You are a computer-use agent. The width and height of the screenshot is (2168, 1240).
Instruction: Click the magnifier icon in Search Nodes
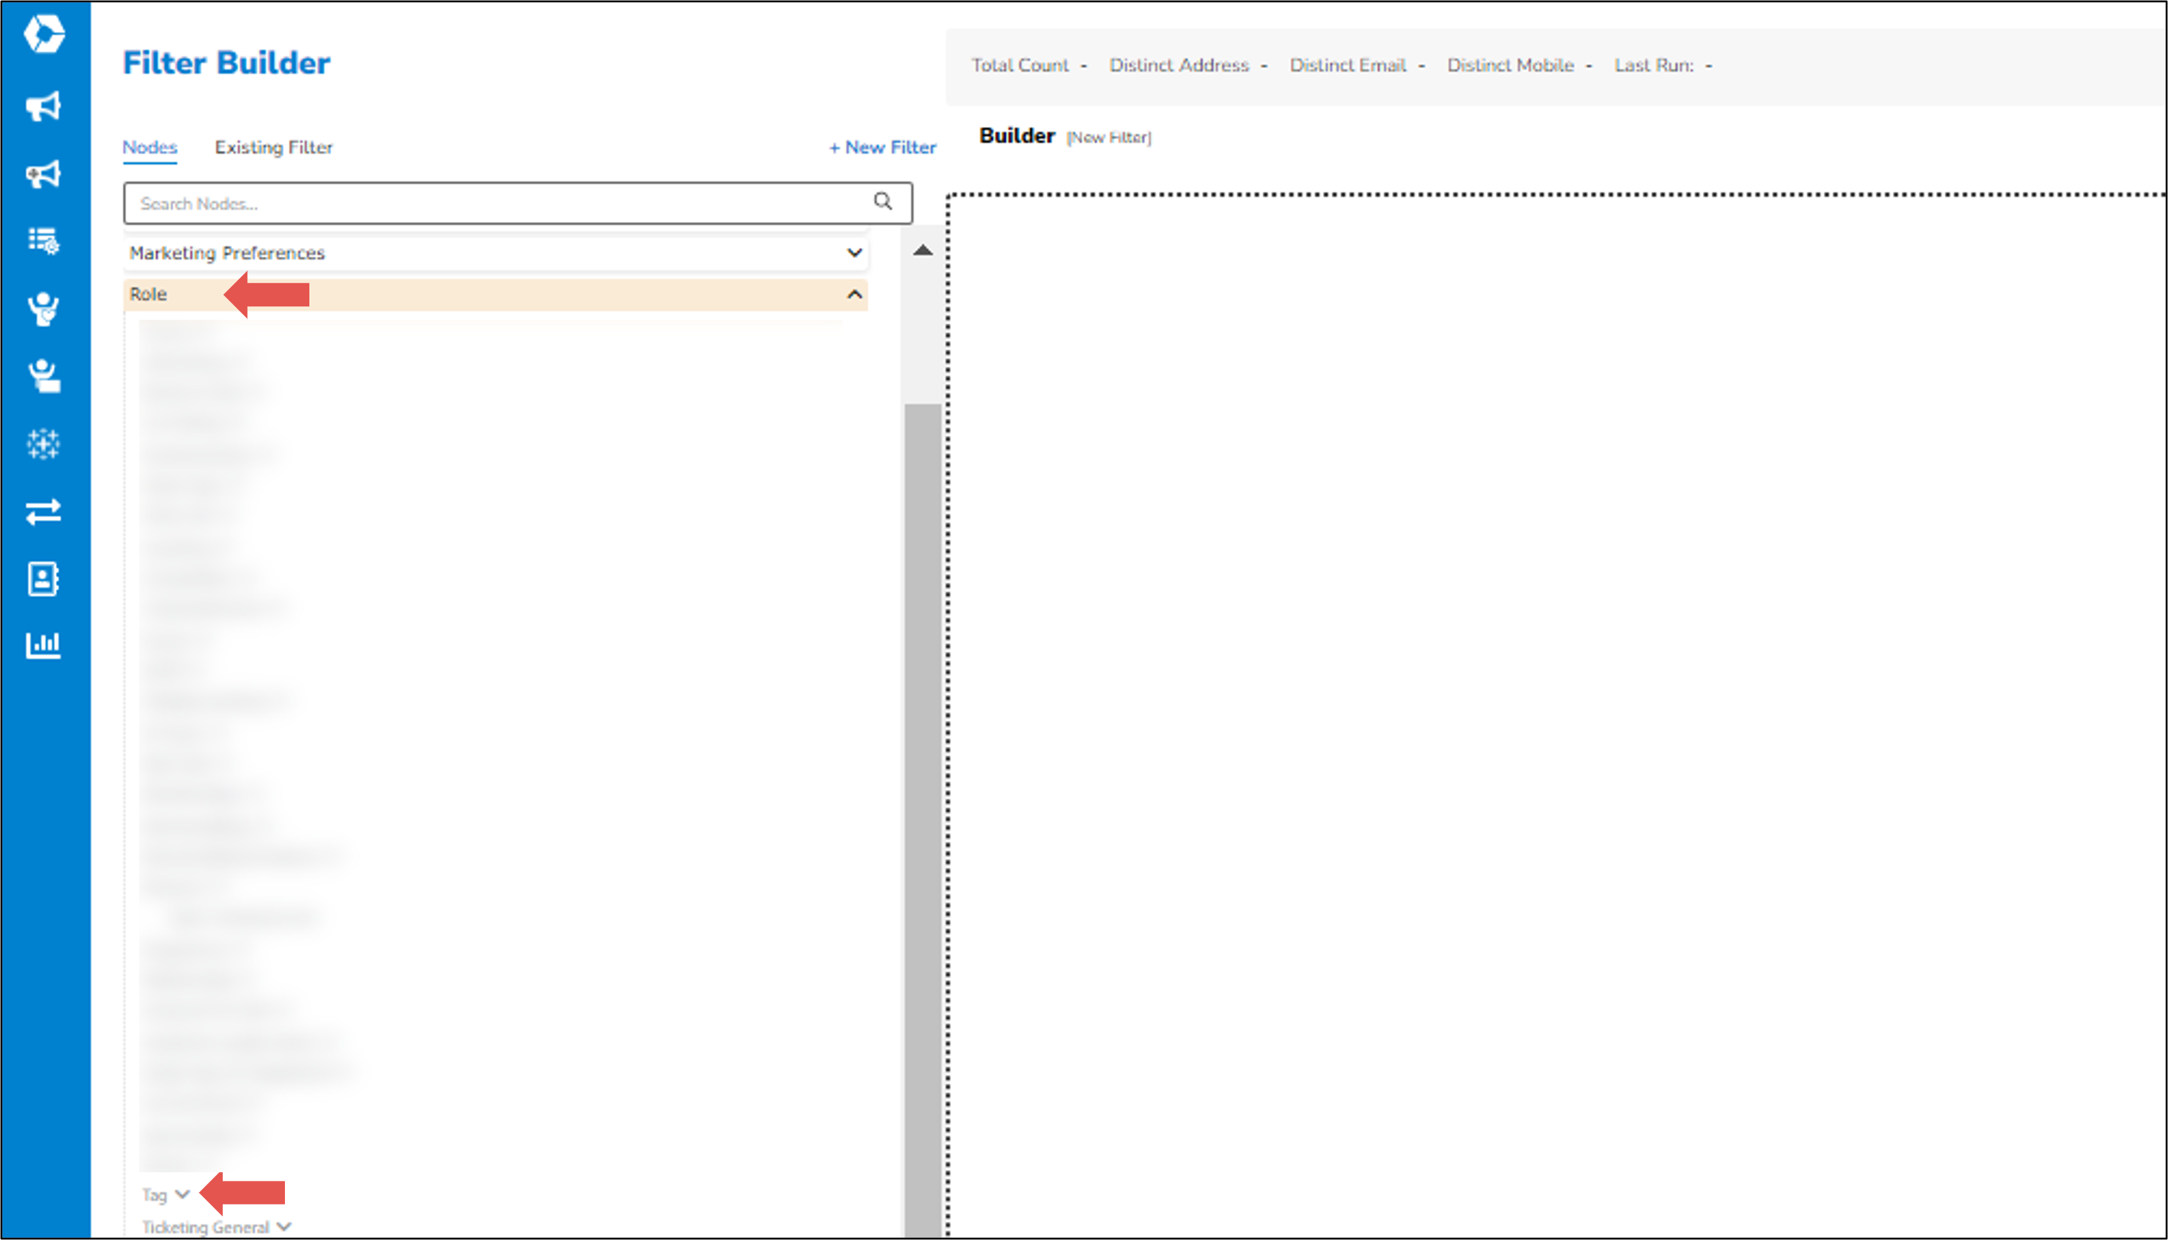(883, 201)
